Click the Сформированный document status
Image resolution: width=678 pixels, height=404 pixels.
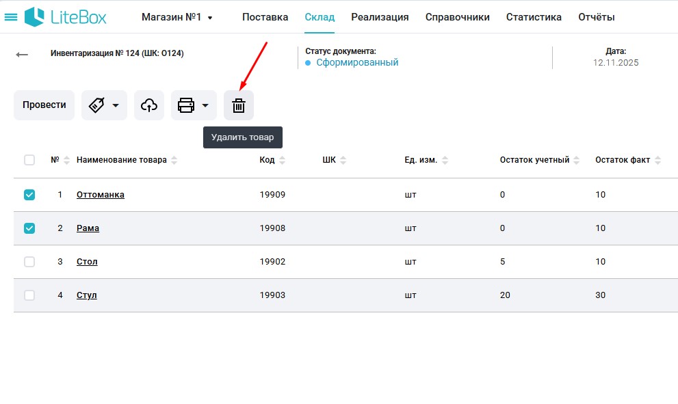pos(356,62)
